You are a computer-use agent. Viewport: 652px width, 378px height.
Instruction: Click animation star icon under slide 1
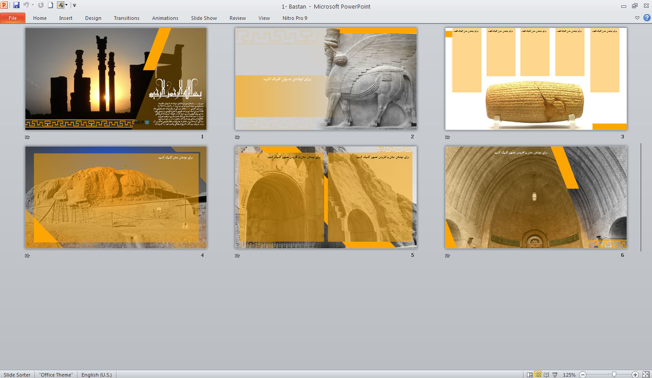(x=27, y=137)
